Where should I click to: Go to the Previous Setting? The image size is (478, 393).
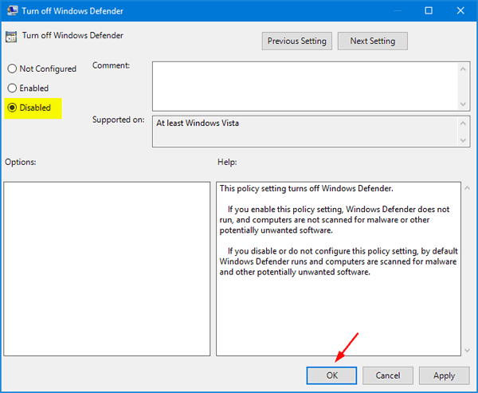[296, 41]
